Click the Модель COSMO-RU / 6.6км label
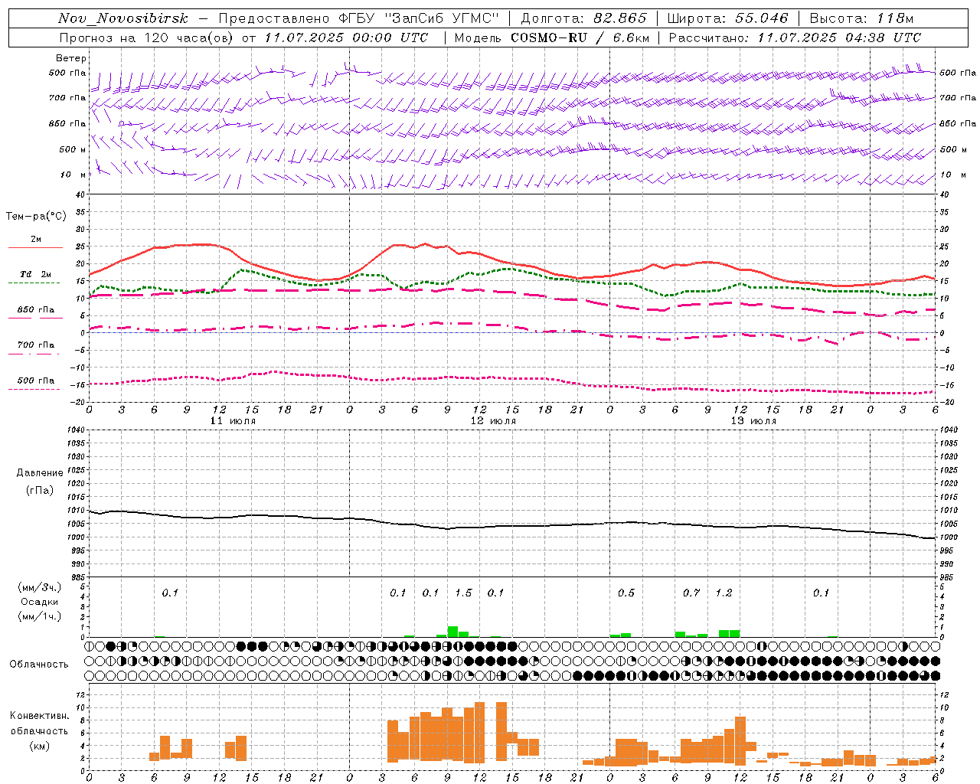Image resolution: width=980 pixels, height=784 pixels. [x=551, y=38]
